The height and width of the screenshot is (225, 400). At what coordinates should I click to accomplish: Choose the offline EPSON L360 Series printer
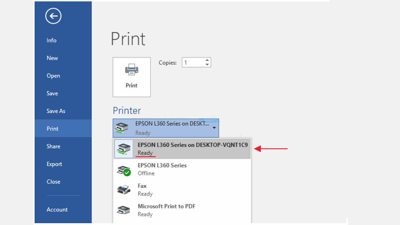point(182,169)
